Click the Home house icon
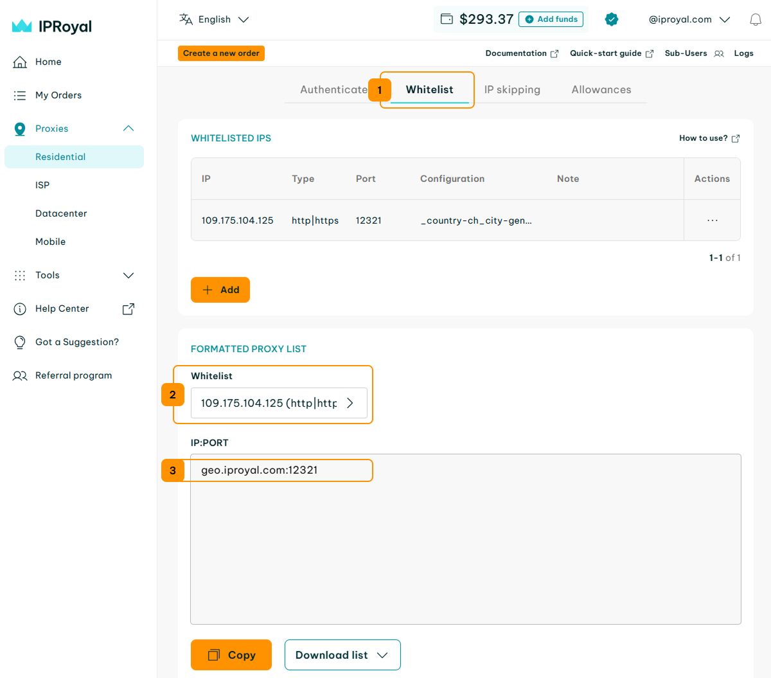This screenshot has height=678, width=771. pyautogui.click(x=20, y=62)
